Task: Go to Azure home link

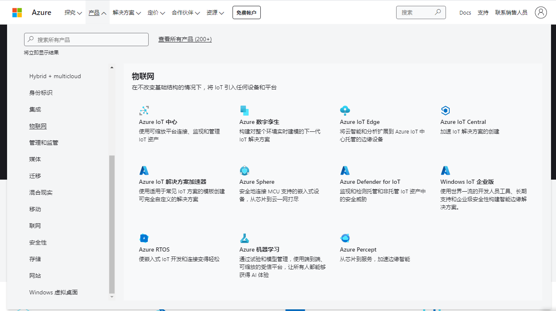Action: [42, 12]
